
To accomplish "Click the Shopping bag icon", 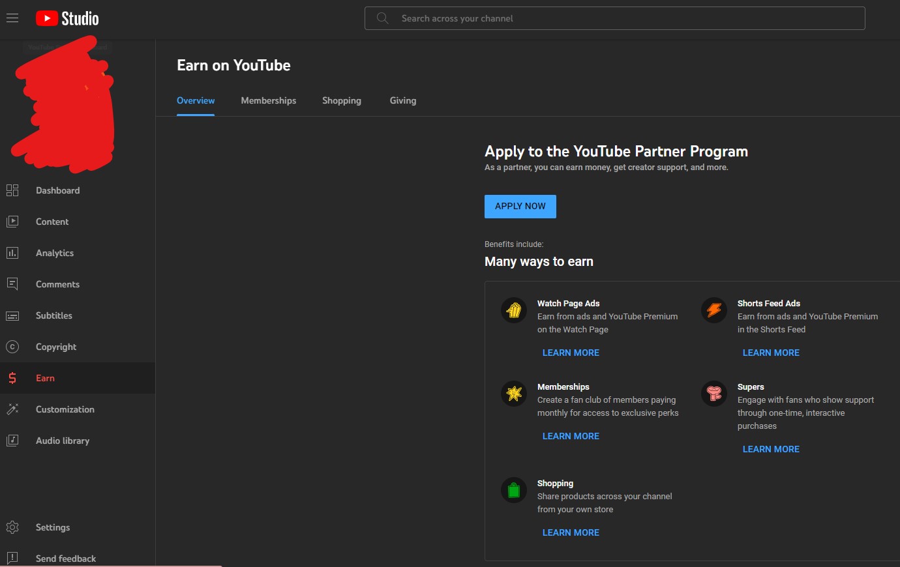I will point(514,490).
